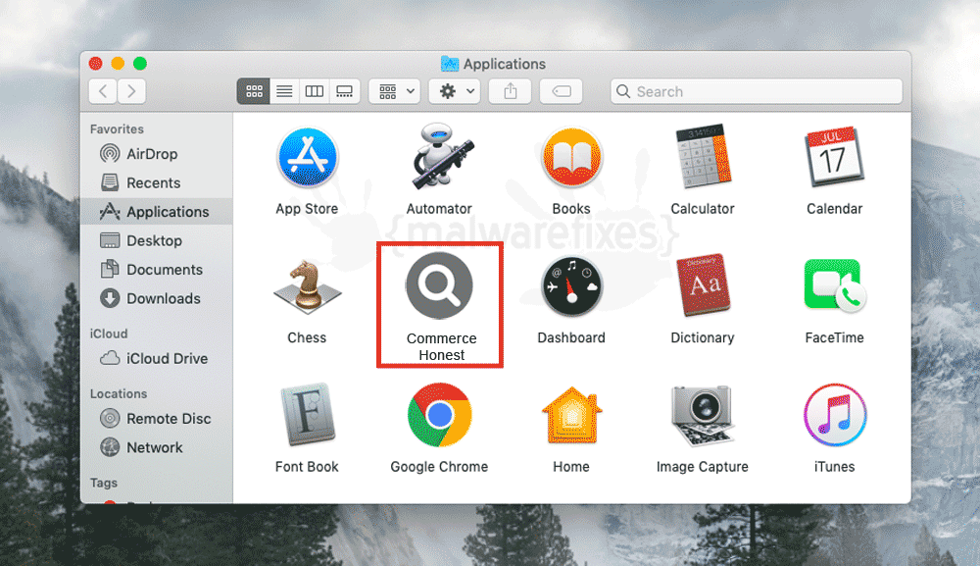
Task: Close the Finder window with red button
Action: pyautogui.click(x=96, y=63)
